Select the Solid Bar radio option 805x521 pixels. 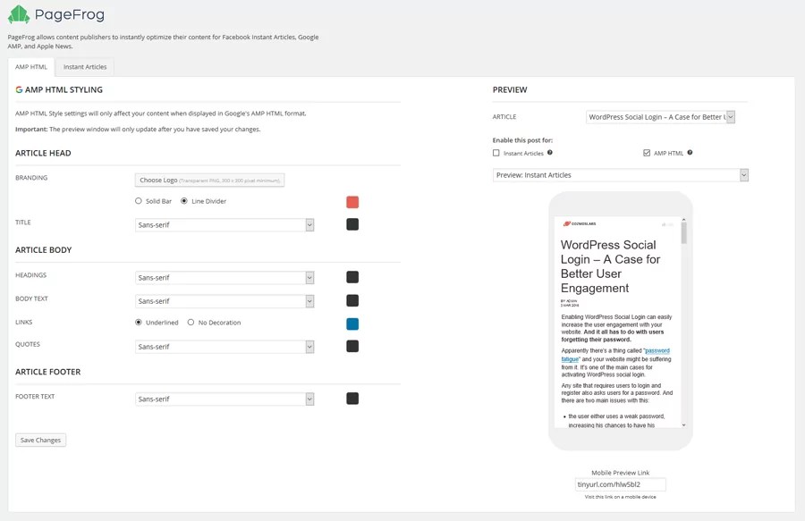click(139, 201)
